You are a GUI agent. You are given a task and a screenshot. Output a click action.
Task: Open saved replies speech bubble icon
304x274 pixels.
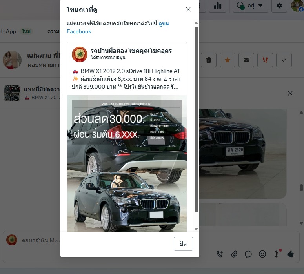pos(248,254)
